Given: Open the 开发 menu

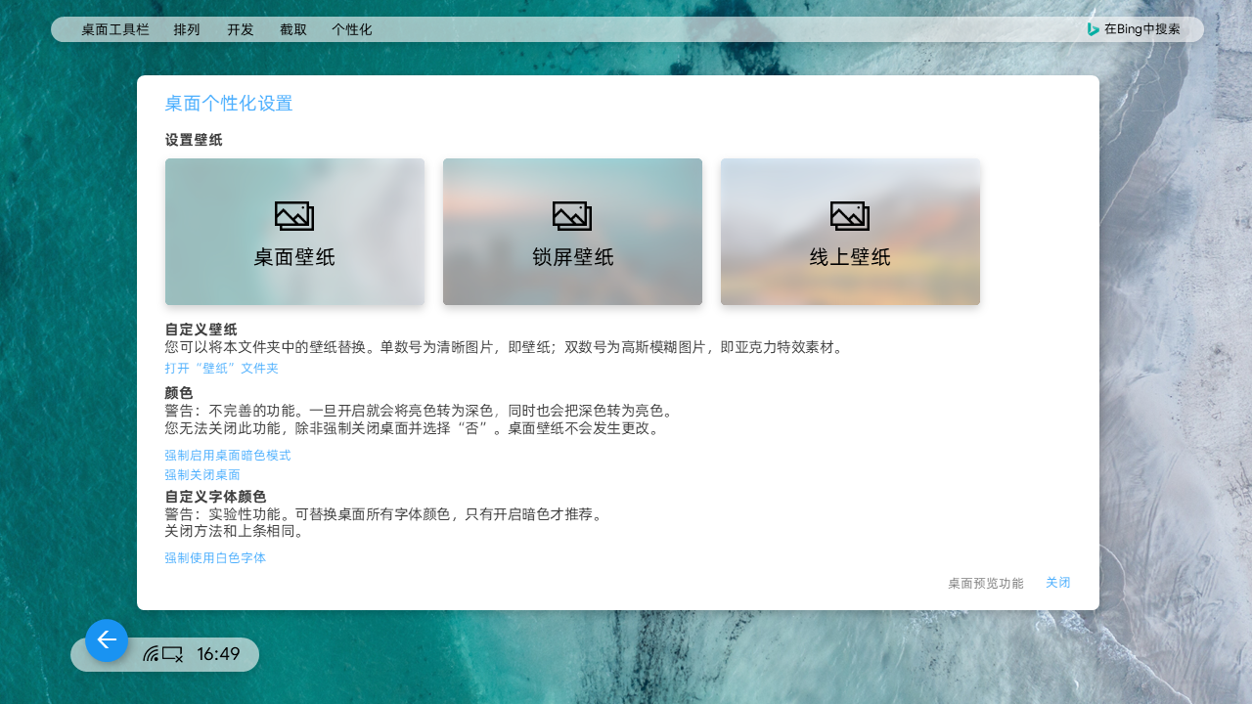Looking at the screenshot, I should tap(241, 29).
